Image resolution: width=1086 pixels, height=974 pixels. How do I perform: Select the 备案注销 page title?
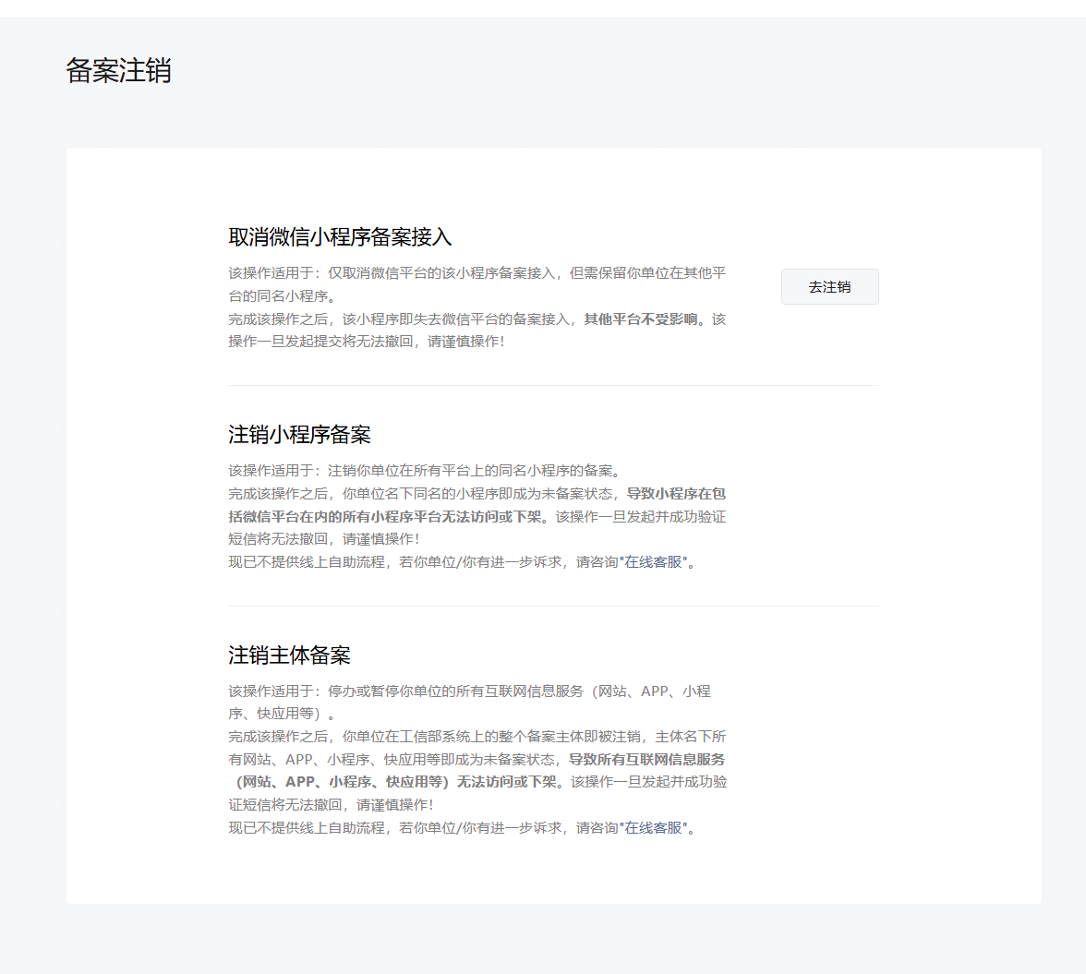coord(118,70)
